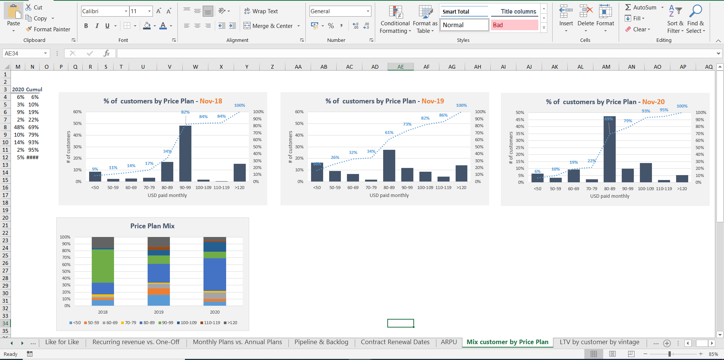Screen dimensions: 724x360
Task: Switch to ARPU sheet tab
Action: click(449, 342)
